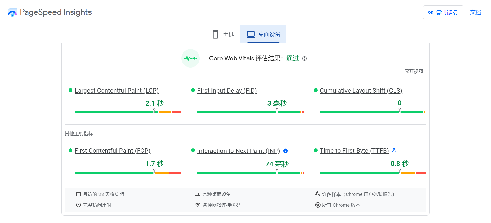
Task: Click the green status dot for LCP
Action: point(71,90)
